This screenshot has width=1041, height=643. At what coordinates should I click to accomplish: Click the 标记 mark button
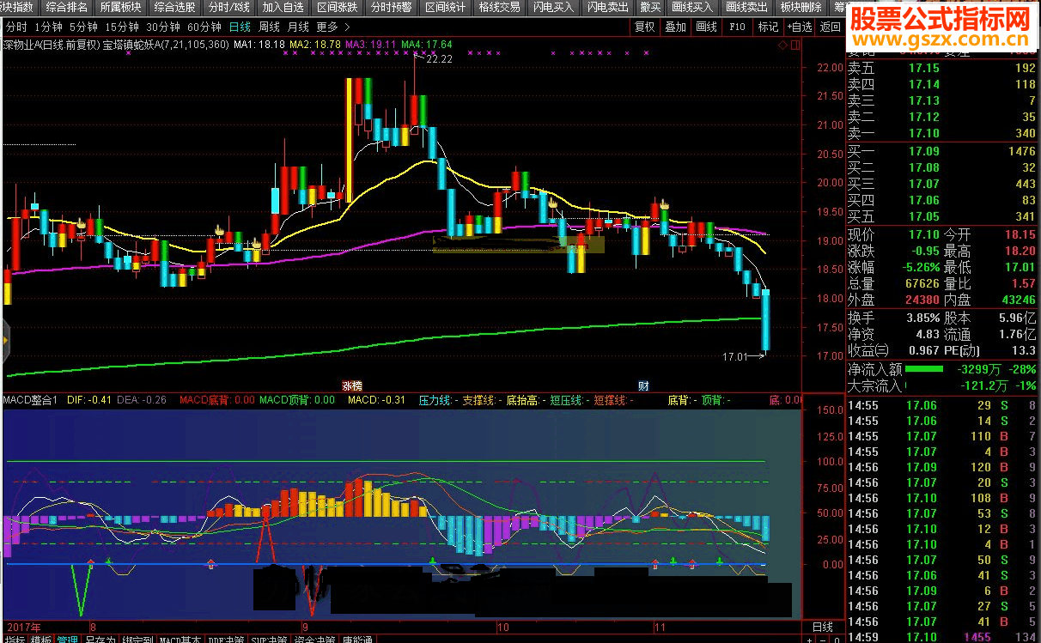tap(768, 27)
